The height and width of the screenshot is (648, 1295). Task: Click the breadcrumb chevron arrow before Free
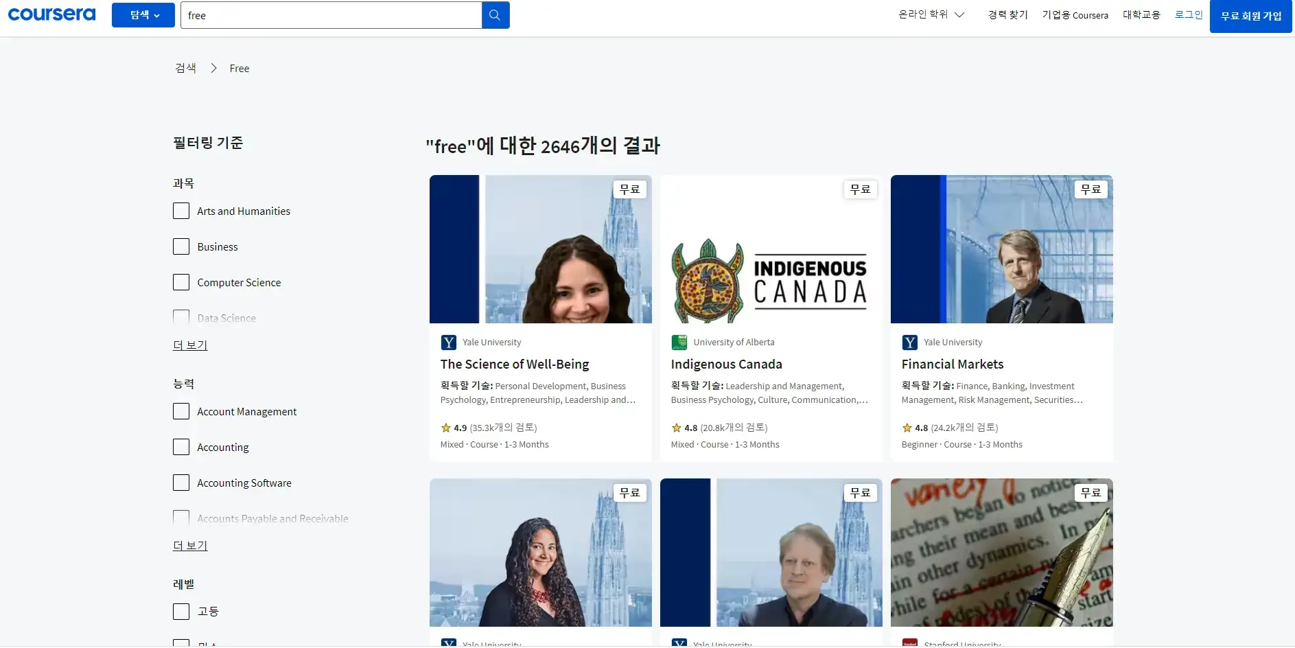pyautogui.click(x=213, y=68)
